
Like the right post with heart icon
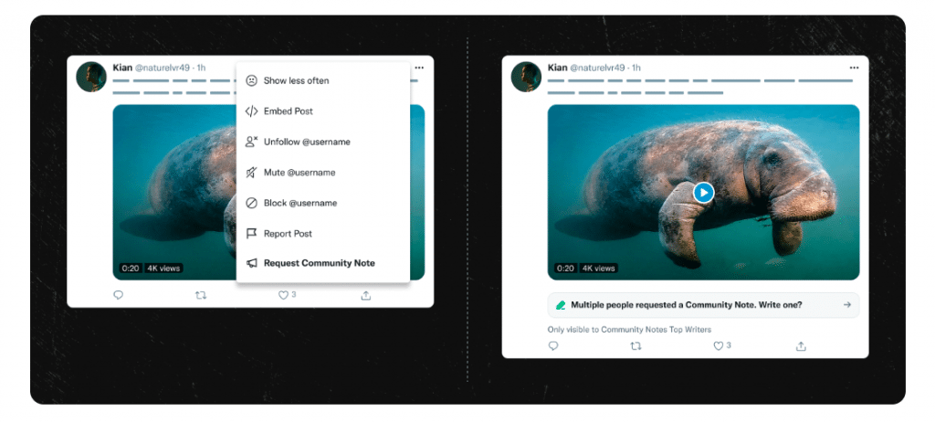point(719,346)
